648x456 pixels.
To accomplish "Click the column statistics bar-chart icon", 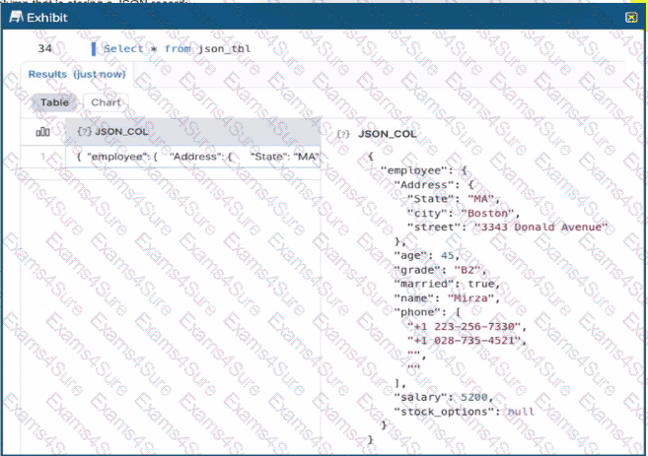I will click(42, 131).
